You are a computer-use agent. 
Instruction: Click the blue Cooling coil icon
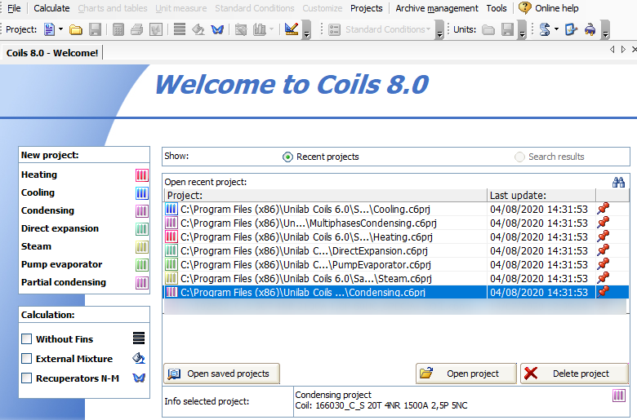click(x=142, y=193)
